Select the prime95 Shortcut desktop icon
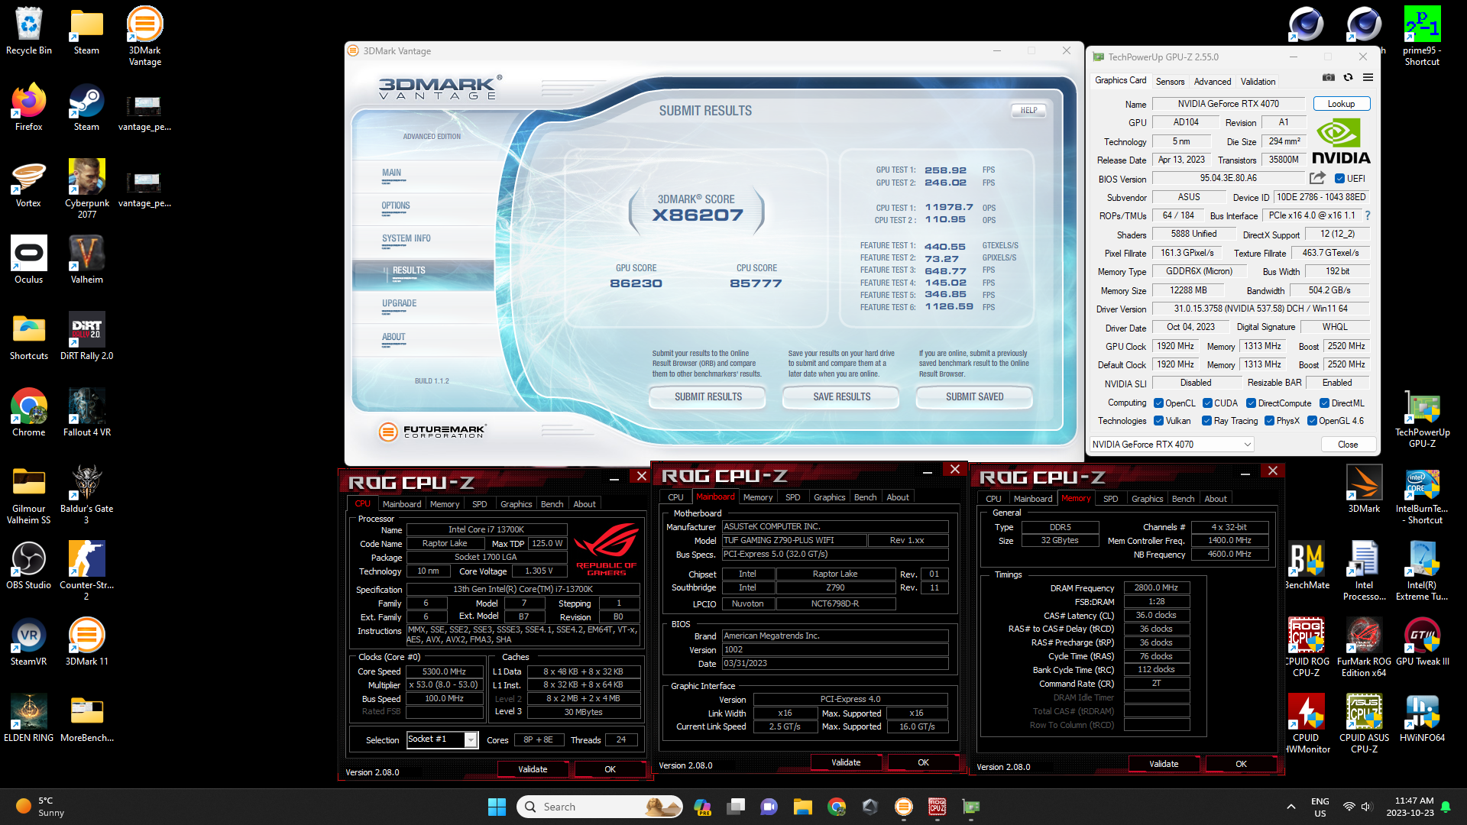 point(1422,36)
